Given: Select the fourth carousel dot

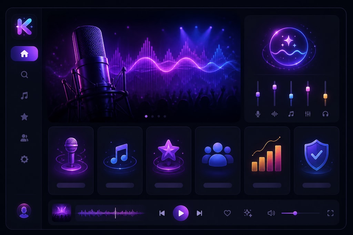Looking at the screenshot, I should [165, 116].
